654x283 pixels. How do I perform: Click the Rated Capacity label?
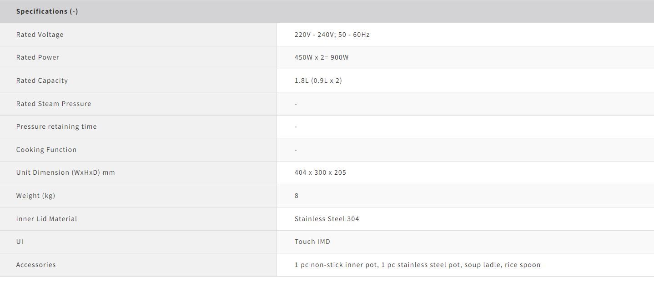pyautogui.click(x=42, y=81)
